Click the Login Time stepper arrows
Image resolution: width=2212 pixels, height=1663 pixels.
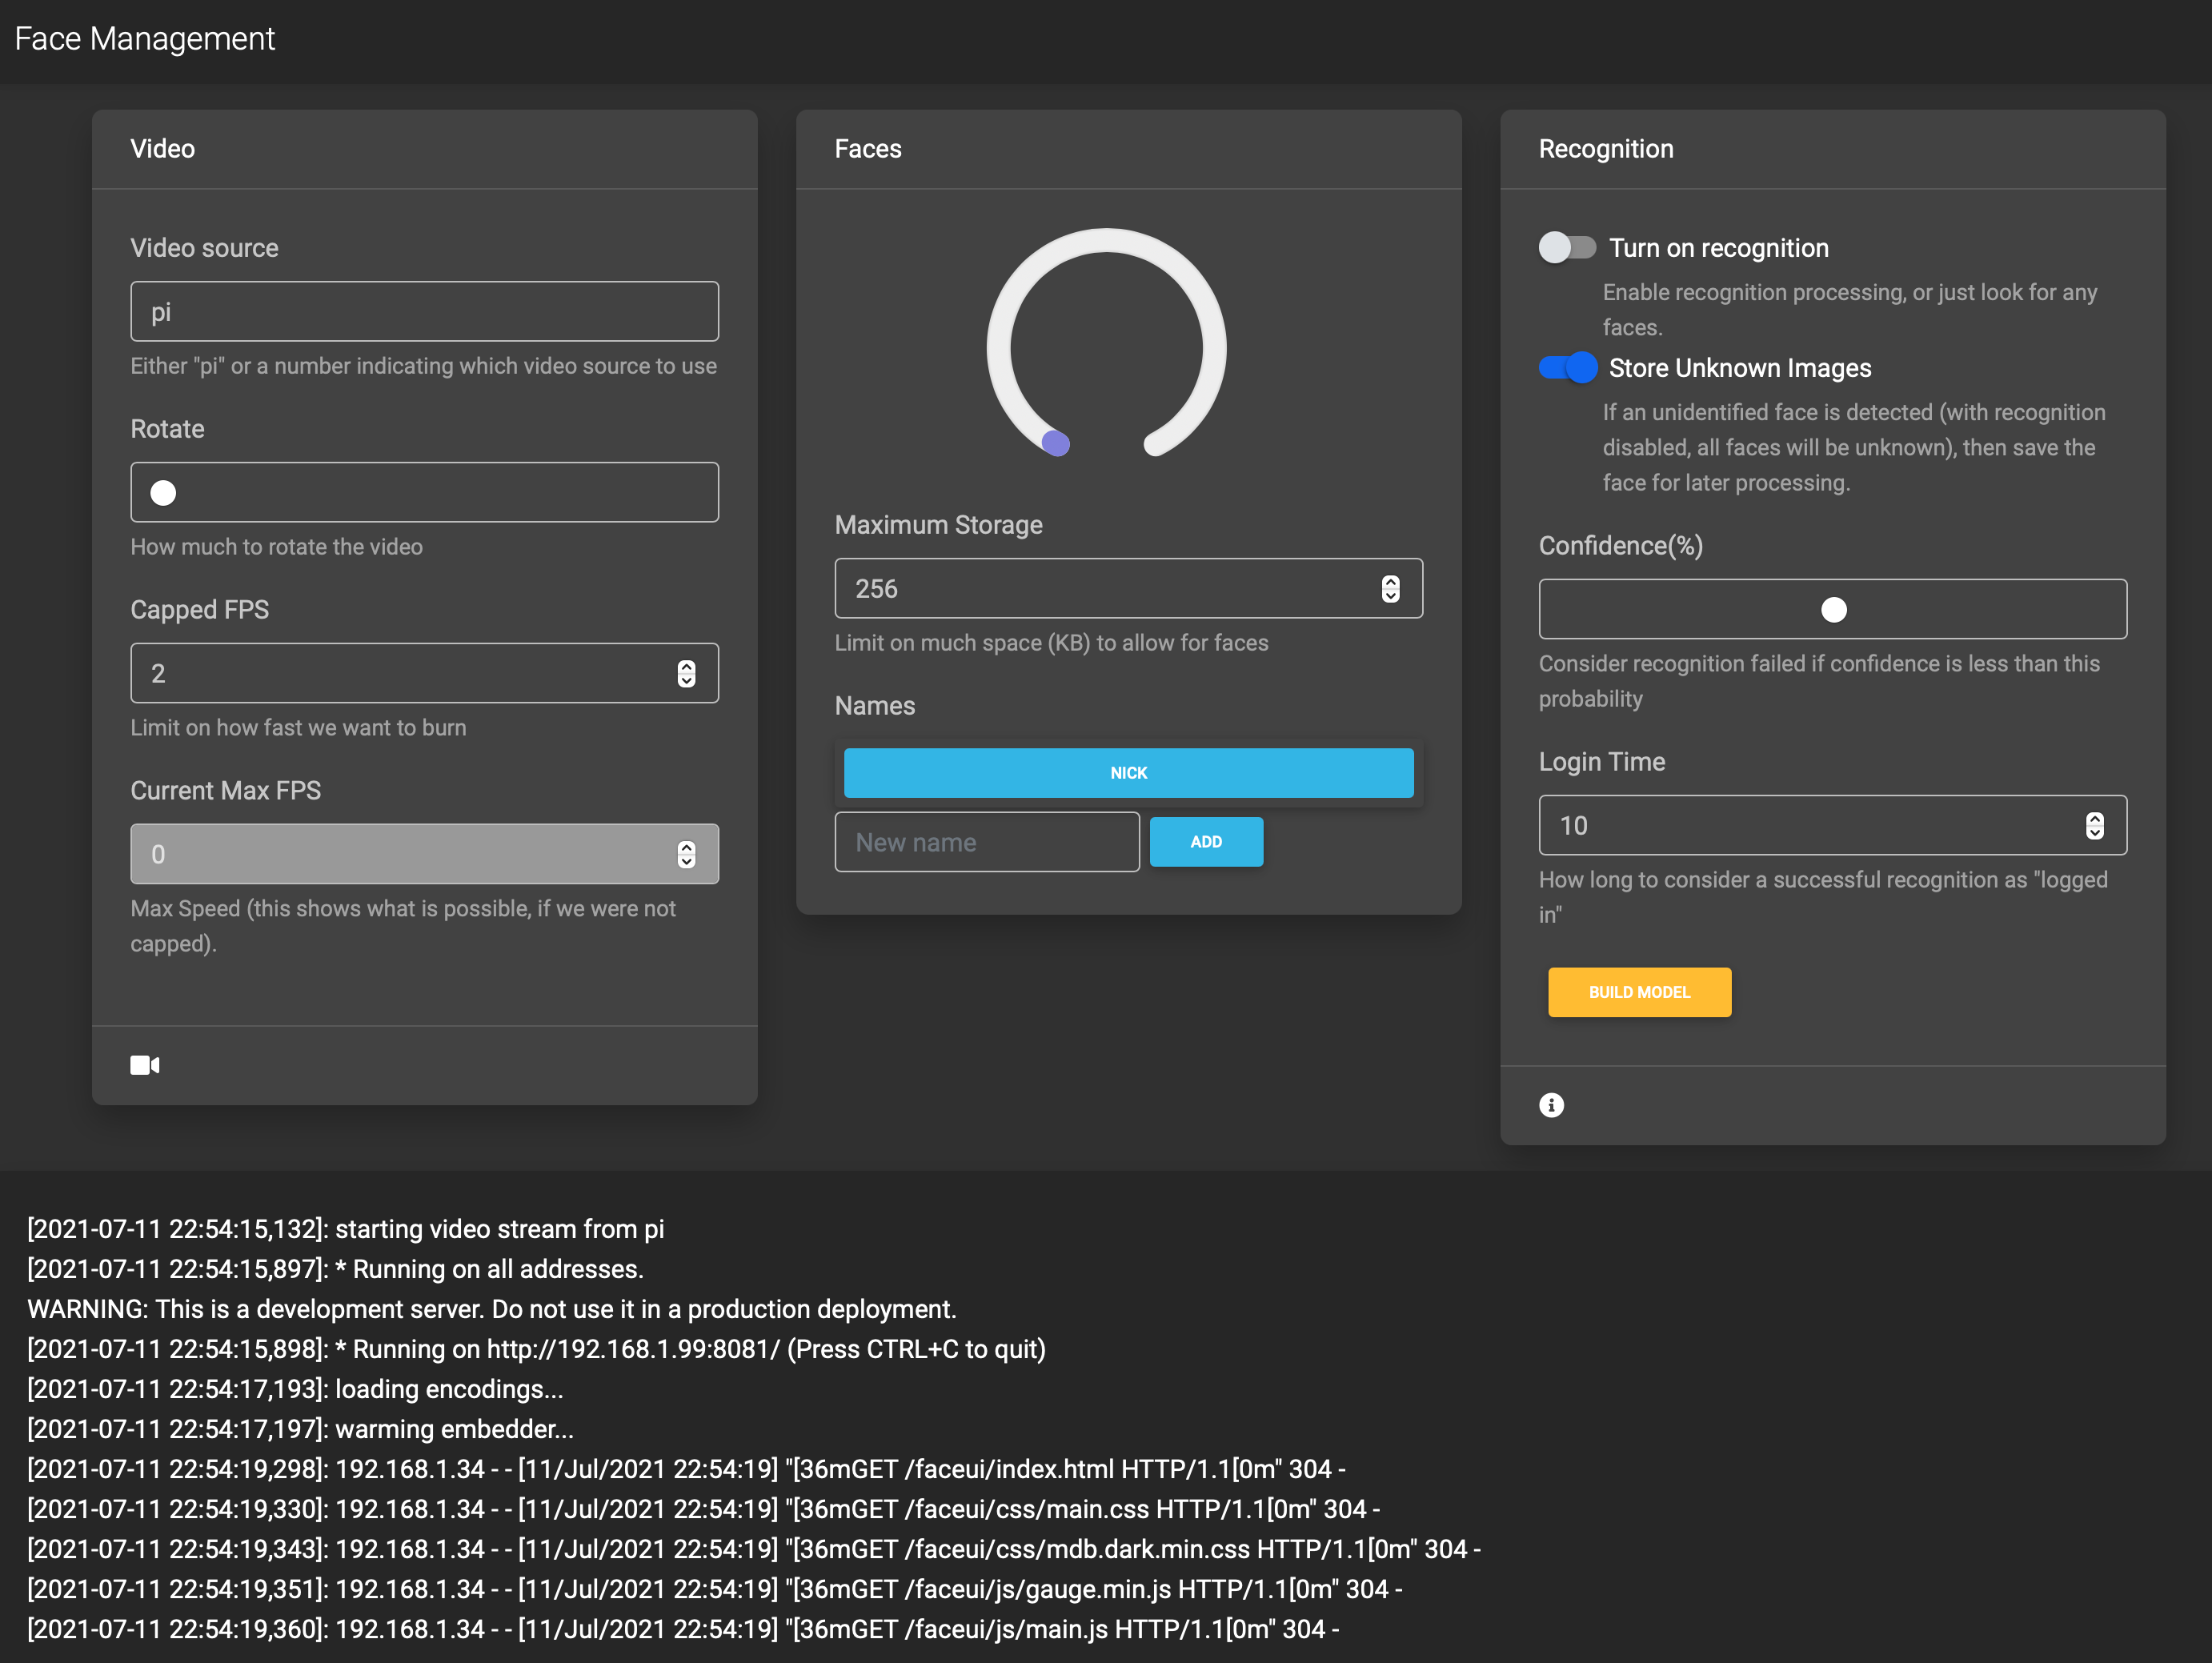pos(2094,826)
